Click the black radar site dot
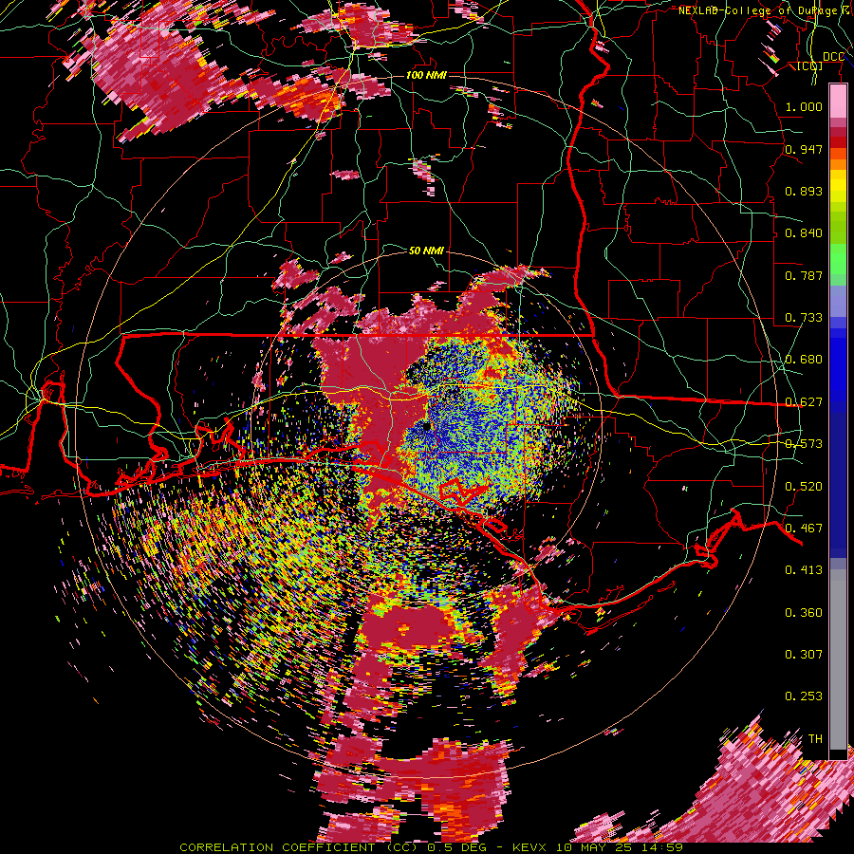 click(x=427, y=426)
